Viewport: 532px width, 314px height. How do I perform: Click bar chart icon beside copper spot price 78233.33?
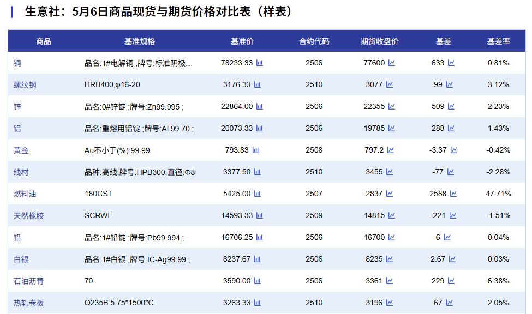coord(260,63)
